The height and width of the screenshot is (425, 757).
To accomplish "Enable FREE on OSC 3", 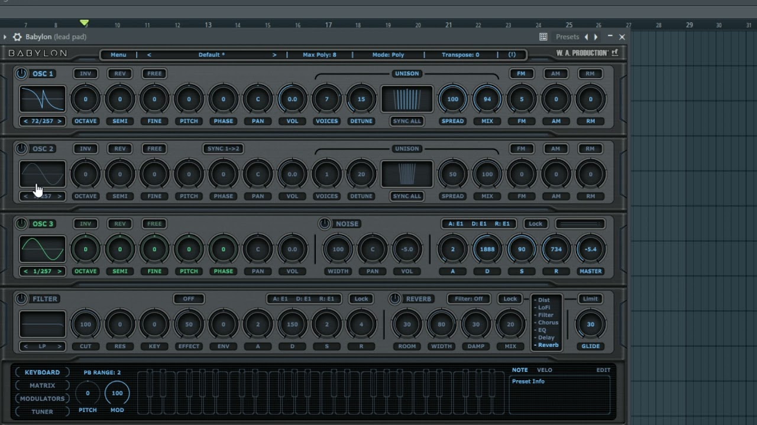I will 154,223.
